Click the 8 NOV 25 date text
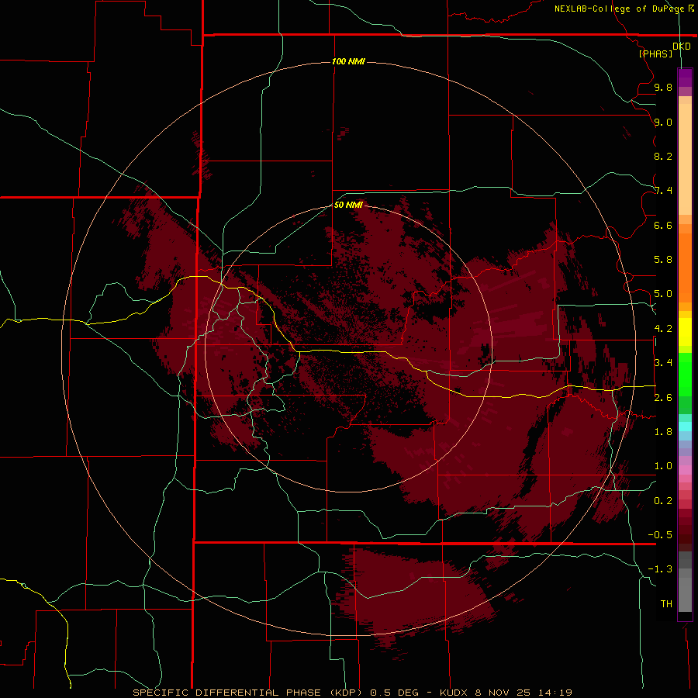The image size is (698, 698). [x=503, y=693]
